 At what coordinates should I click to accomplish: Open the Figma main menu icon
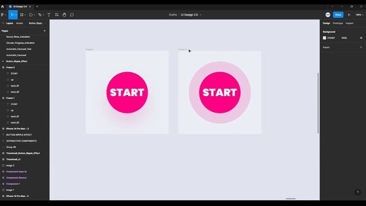2,15
